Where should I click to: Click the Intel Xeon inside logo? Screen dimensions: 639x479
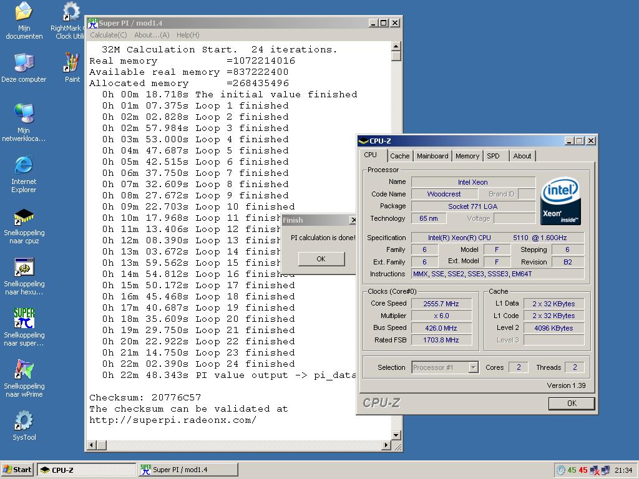pyautogui.click(x=560, y=201)
